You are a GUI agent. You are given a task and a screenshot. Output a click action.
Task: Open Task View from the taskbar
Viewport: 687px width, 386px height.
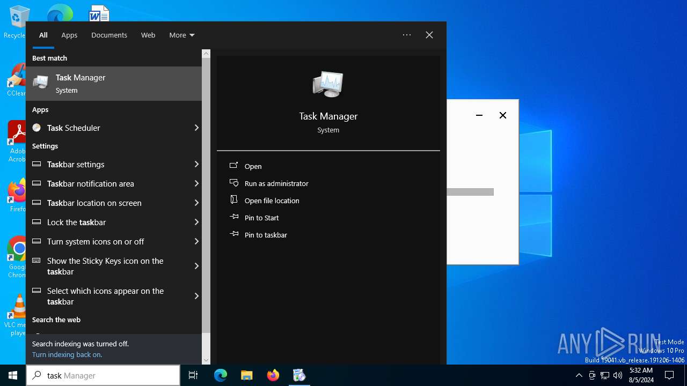pos(193,375)
